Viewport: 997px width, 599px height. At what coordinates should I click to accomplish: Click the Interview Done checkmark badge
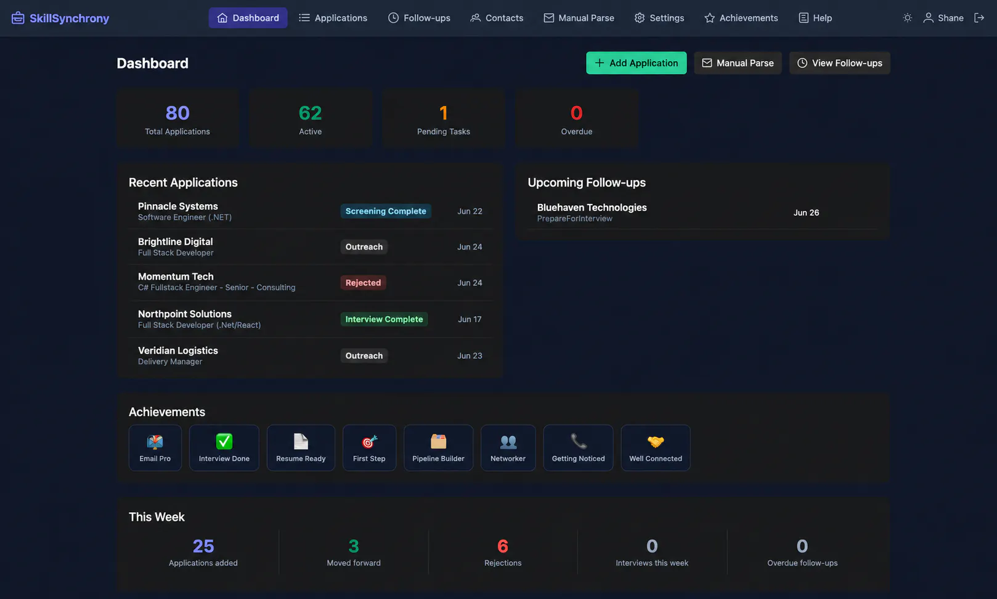(224, 448)
